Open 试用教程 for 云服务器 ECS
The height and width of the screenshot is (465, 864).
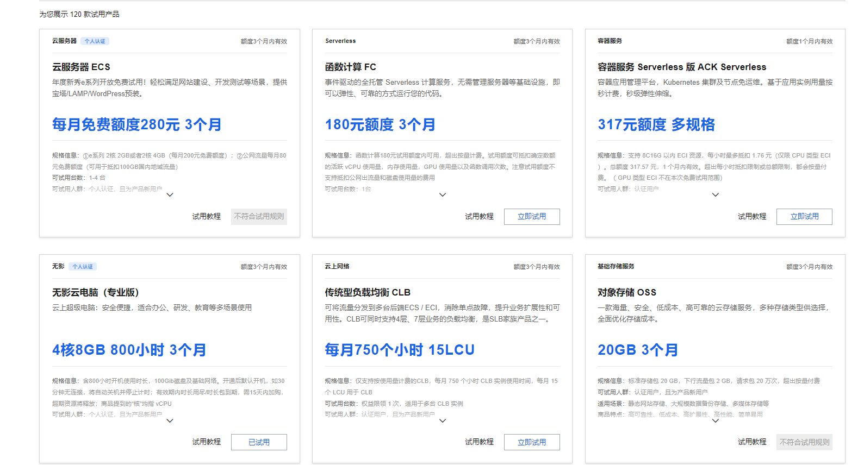pos(207,216)
